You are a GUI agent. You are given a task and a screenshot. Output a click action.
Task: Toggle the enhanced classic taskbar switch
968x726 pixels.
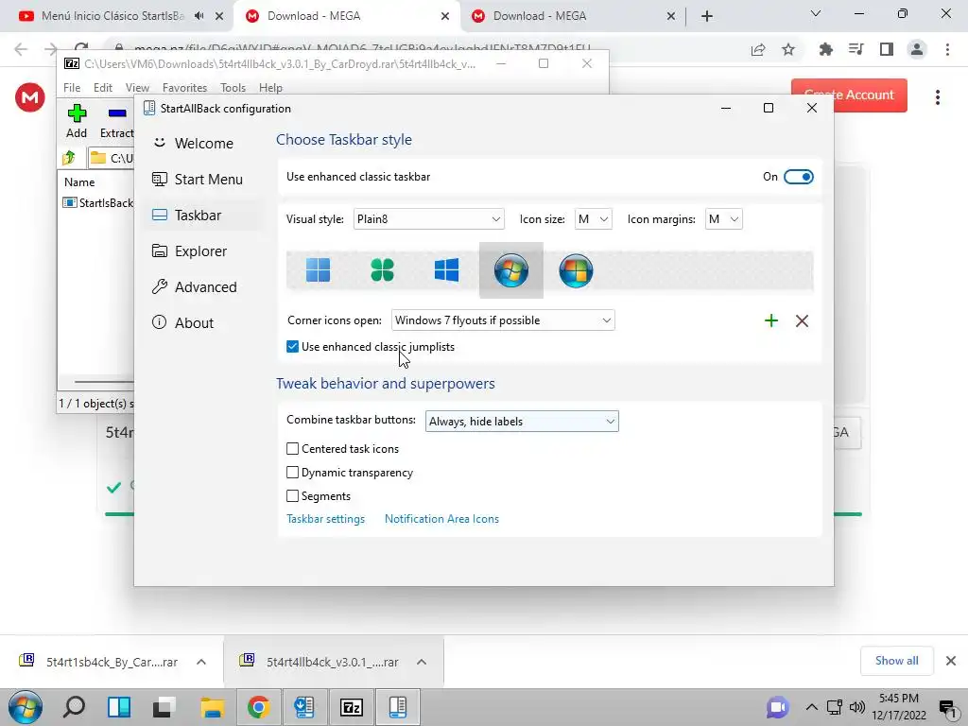point(798,177)
